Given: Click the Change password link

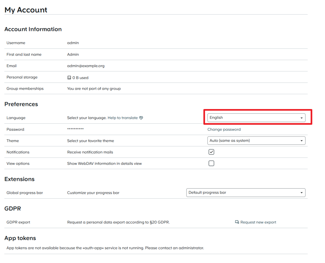Looking at the screenshot, I should [x=224, y=130].
